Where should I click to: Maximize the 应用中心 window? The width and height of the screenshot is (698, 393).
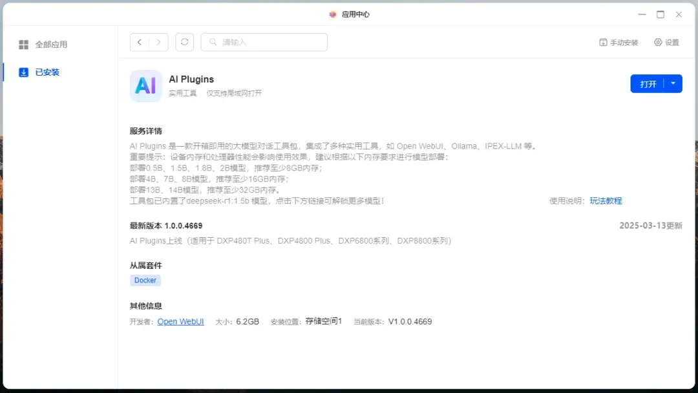pos(661,14)
